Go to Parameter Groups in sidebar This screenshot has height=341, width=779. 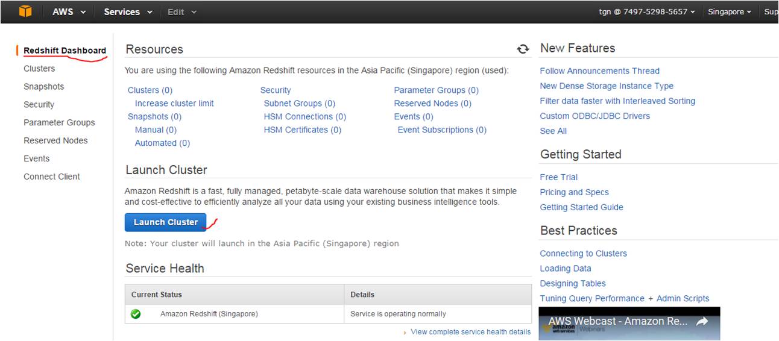(x=59, y=123)
